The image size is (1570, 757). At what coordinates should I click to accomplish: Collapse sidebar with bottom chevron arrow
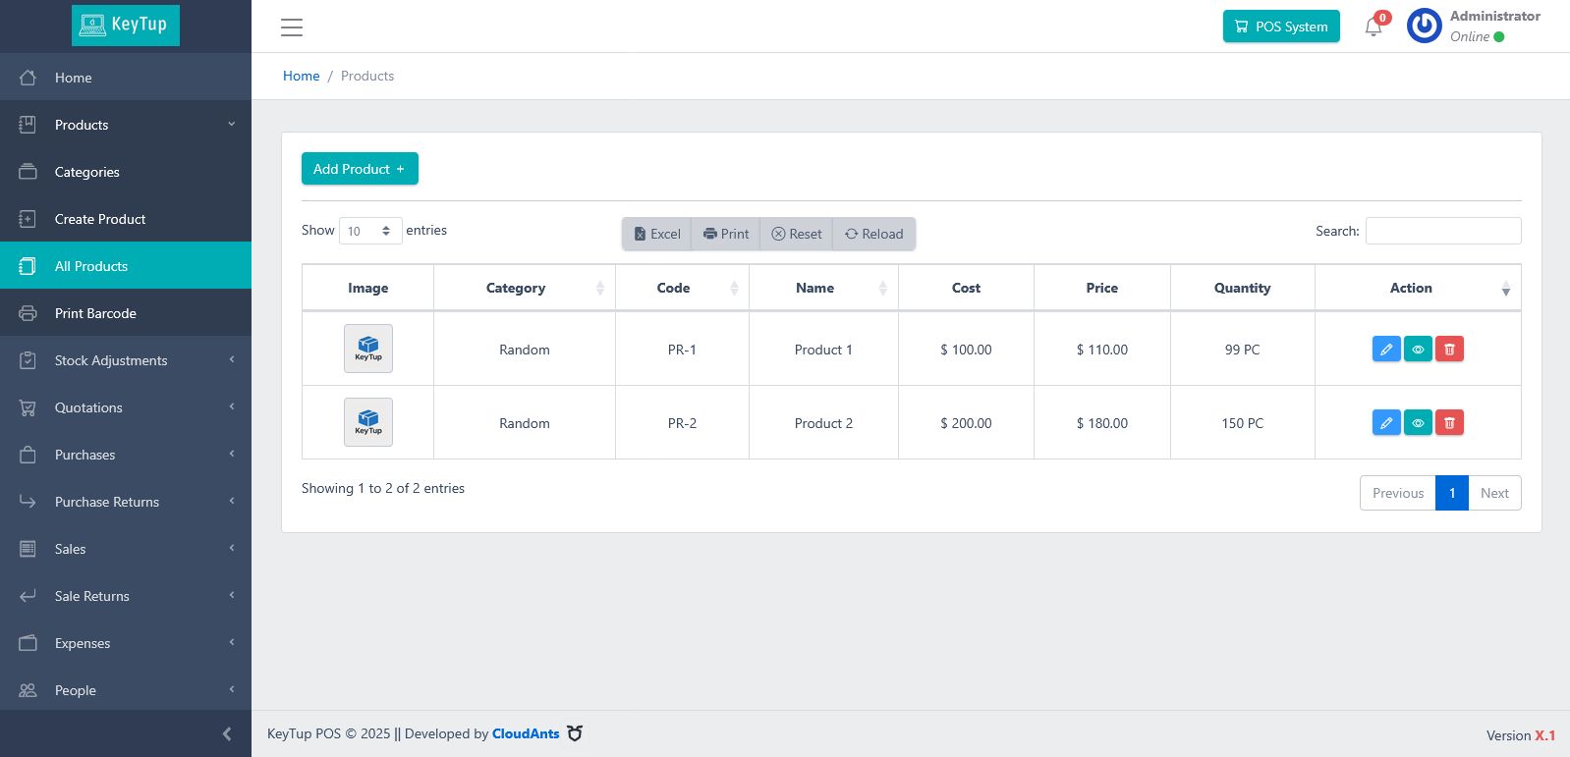227,733
